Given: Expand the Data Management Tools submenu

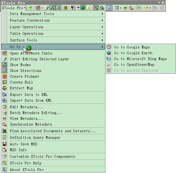Looking at the screenshot, I should [53, 14].
